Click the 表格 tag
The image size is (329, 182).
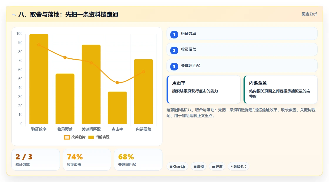click(x=199, y=166)
